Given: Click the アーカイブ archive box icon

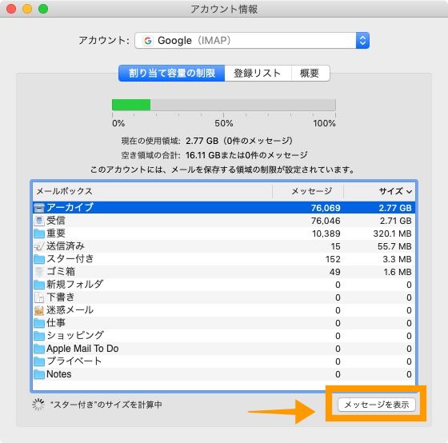Looking at the screenshot, I should [39, 208].
